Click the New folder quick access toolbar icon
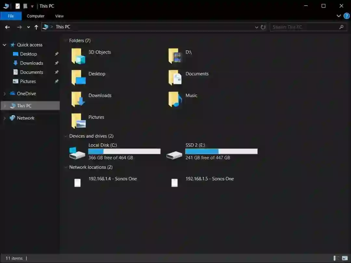 (25, 6)
